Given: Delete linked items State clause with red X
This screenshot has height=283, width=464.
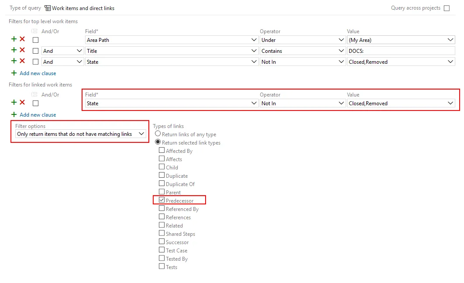Looking at the screenshot, I should click(x=22, y=103).
